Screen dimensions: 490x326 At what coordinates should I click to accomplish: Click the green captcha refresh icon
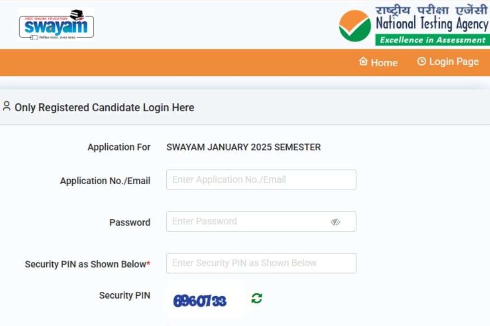tap(256, 298)
